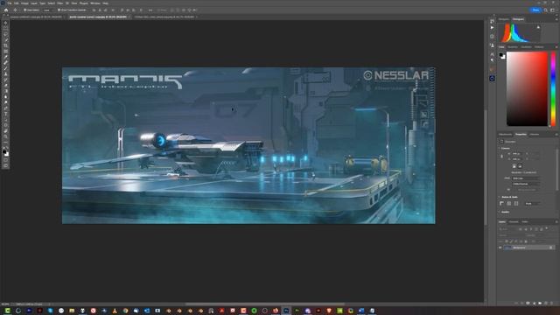Screen dimensions: 560x315
Task: Open the color Mode dropdown in Properties
Action: pos(526,178)
